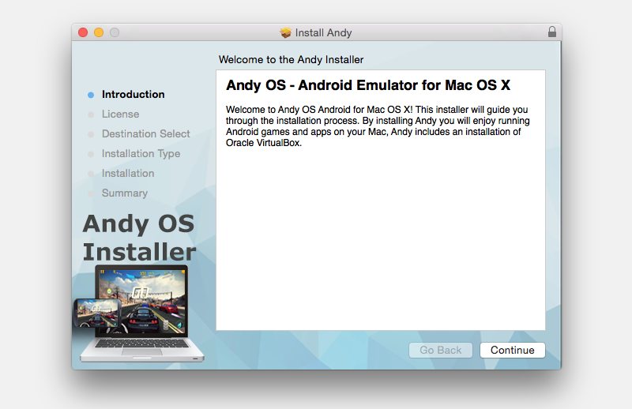The width and height of the screenshot is (632, 409).
Task: Close the Install Andy window
Action: tap(83, 32)
